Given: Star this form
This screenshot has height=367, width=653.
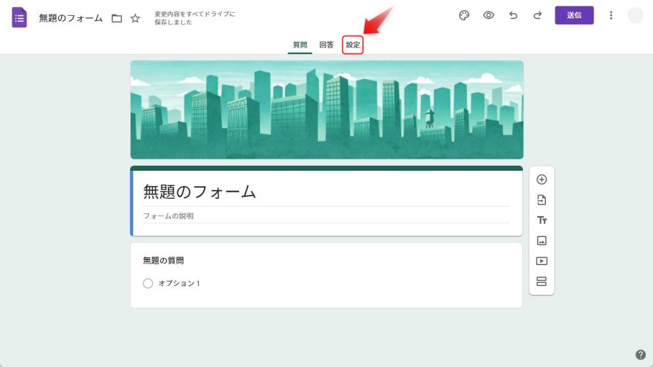Looking at the screenshot, I should pos(135,18).
